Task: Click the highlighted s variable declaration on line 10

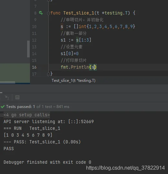Action: coord(62,27)
